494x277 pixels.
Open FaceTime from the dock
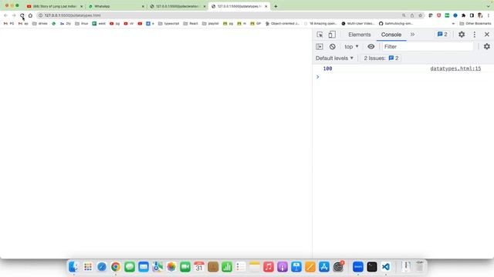185,267
